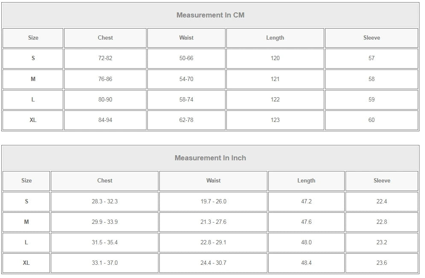
Task: Click the "Measurement In CM" table title
Action: point(210,15)
